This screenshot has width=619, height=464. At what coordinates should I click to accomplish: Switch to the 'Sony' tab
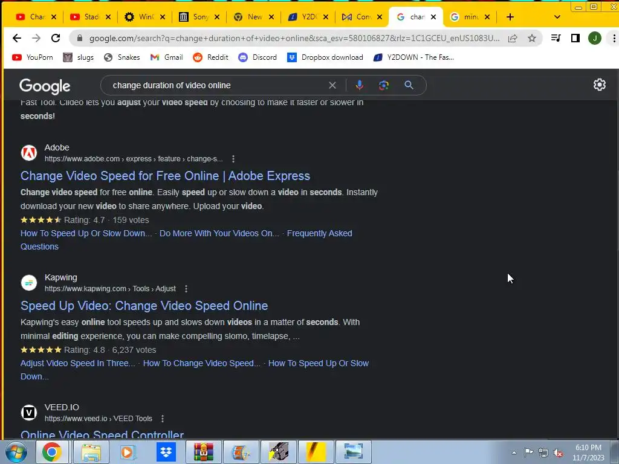200,17
